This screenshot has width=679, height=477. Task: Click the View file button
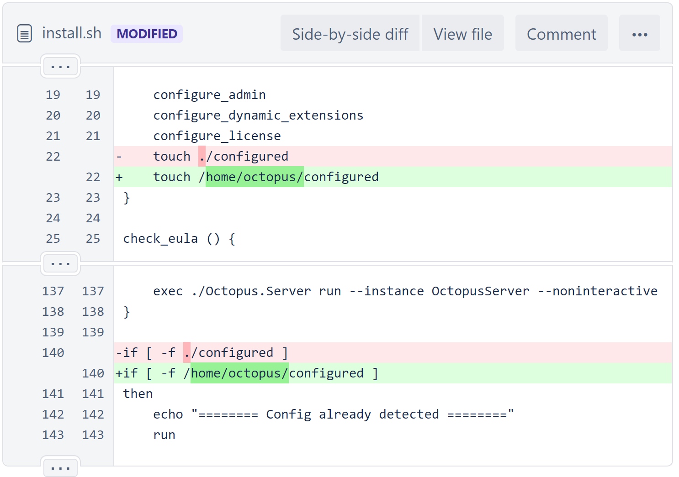pyautogui.click(x=462, y=34)
